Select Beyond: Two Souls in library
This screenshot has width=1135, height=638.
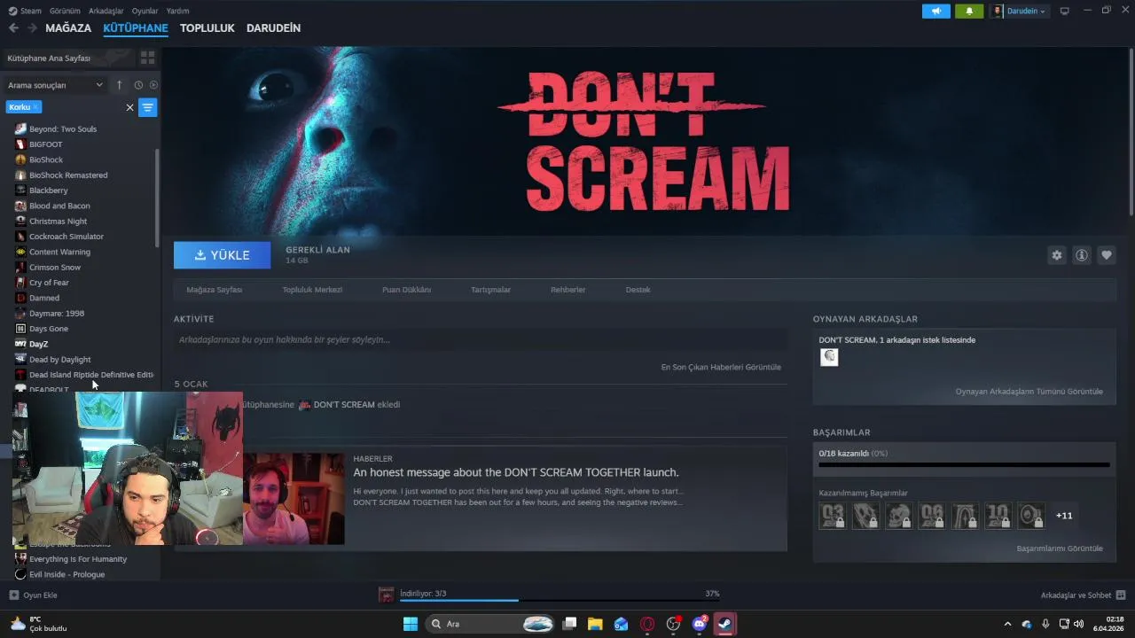(x=63, y=129)
